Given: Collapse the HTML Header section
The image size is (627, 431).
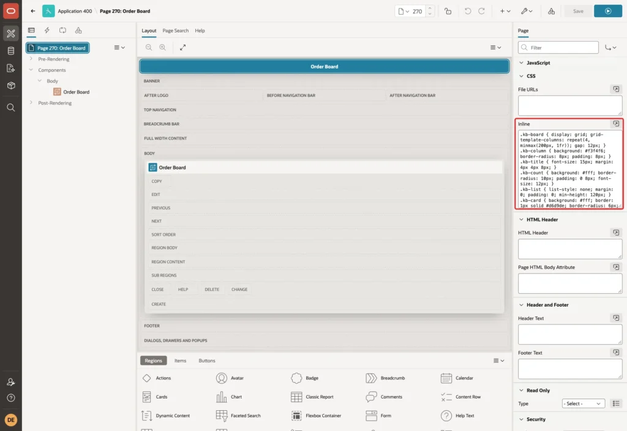Looking at the screenshot, I should pyautogui.click(x=521, y=220).
